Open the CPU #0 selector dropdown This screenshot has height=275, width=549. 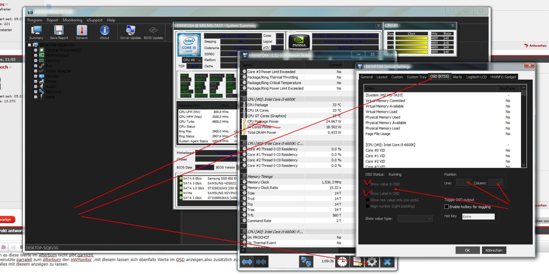point(192,60)
